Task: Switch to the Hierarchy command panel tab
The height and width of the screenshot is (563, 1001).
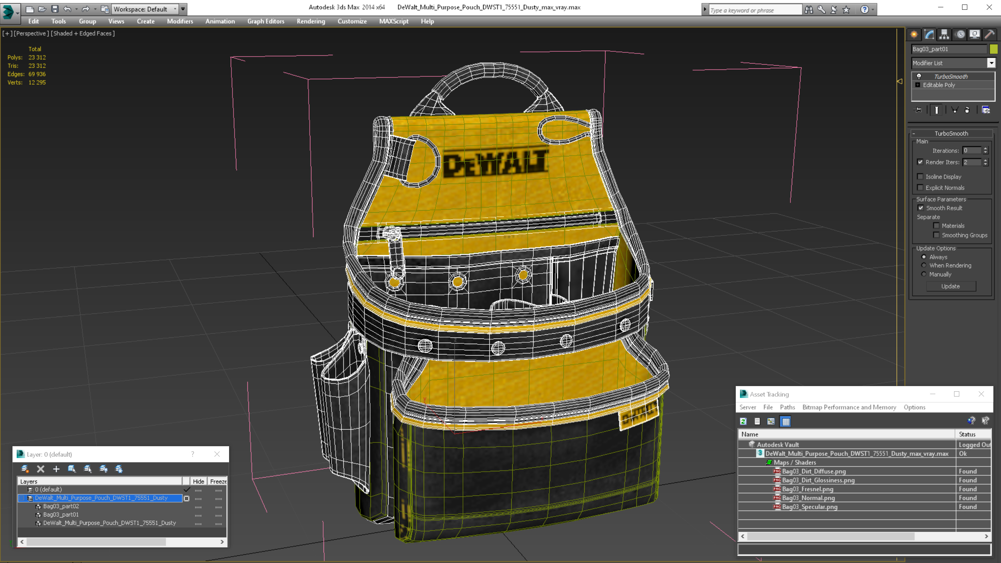Action: [x=944, y=34]
